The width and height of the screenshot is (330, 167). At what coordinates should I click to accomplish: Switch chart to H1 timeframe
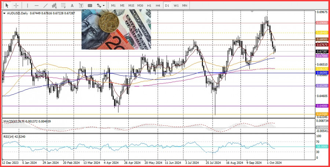pyautogui.click(x=149, y=5)
